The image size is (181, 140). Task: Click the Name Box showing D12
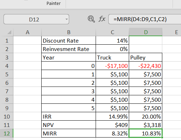[x=36, y=19]
